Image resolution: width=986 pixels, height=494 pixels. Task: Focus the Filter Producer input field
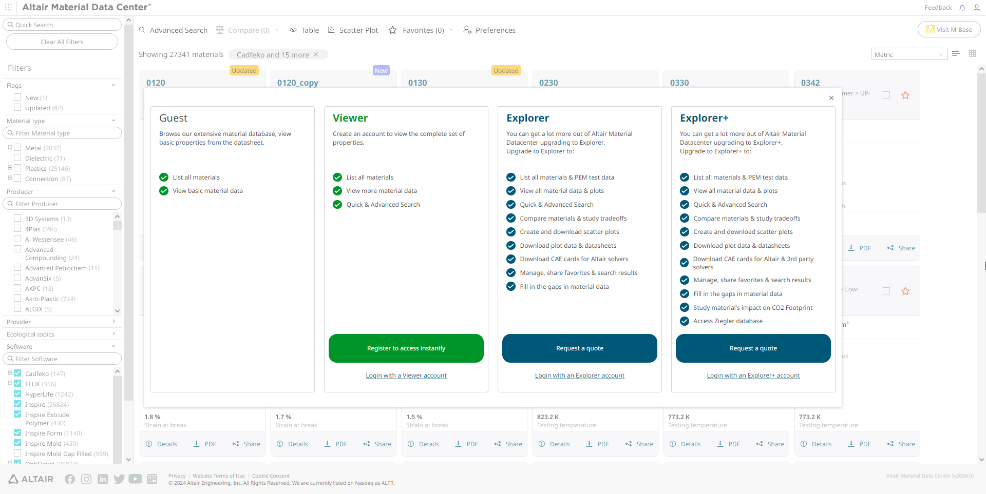point(62,204)
